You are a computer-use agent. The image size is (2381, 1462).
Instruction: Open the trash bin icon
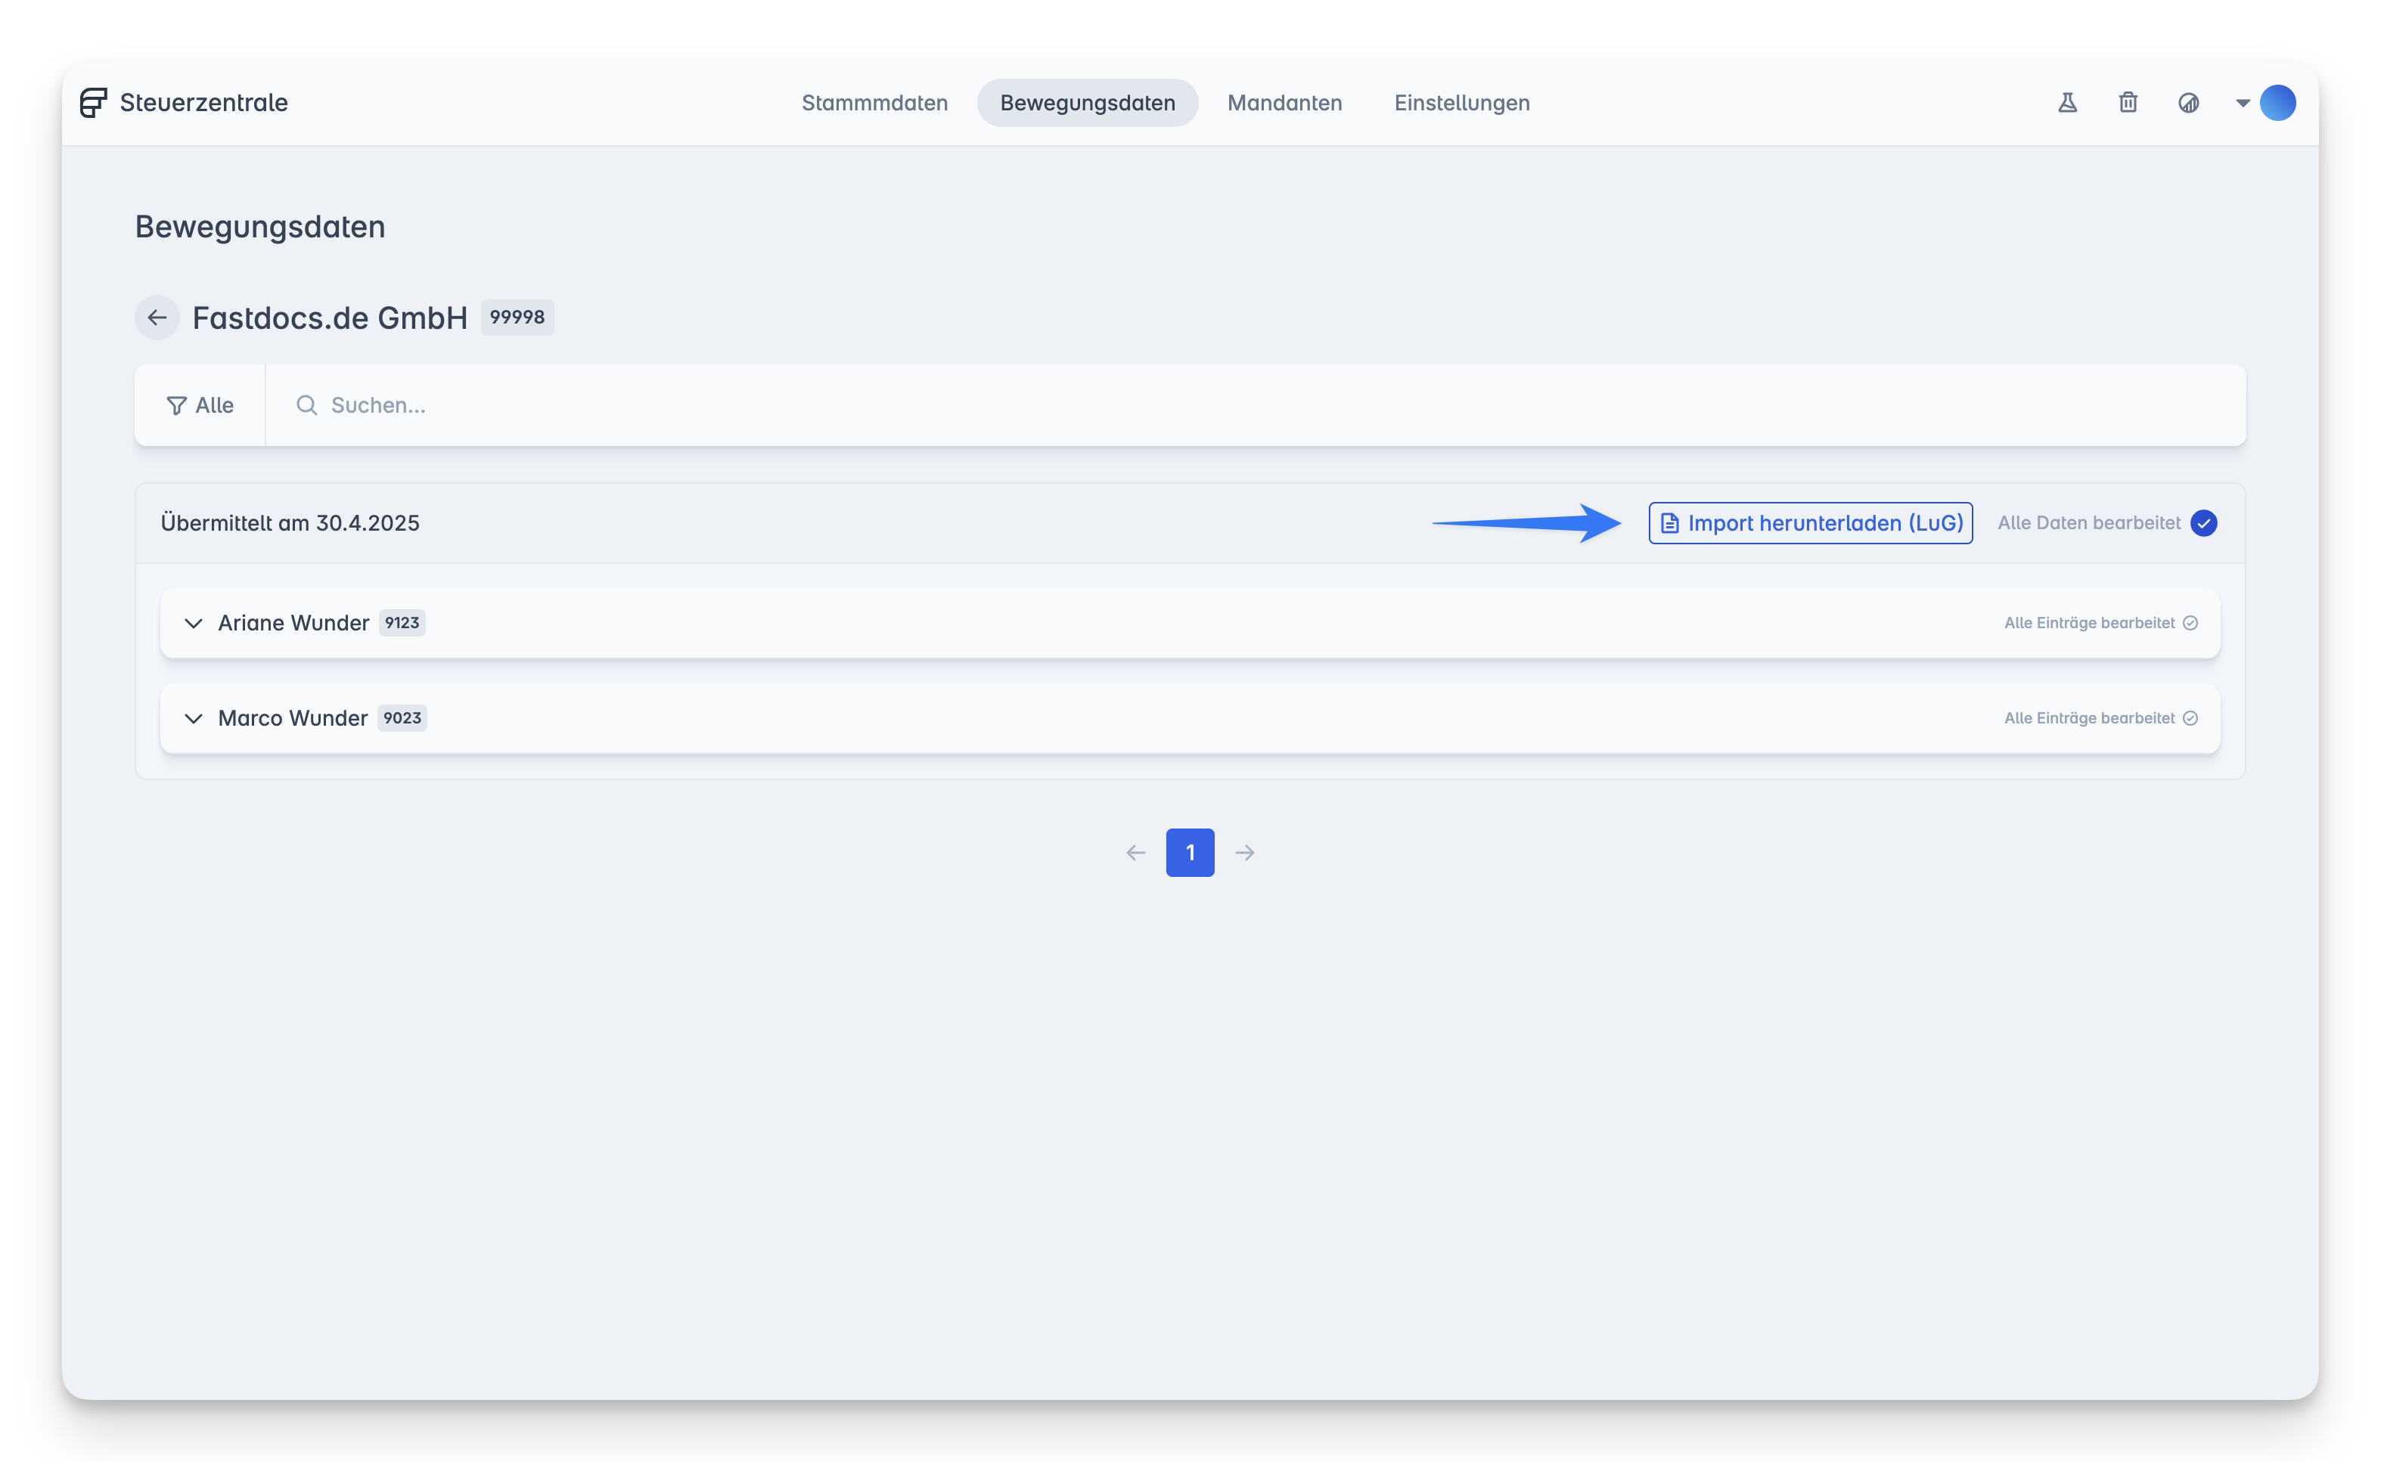coord(2128,103)
